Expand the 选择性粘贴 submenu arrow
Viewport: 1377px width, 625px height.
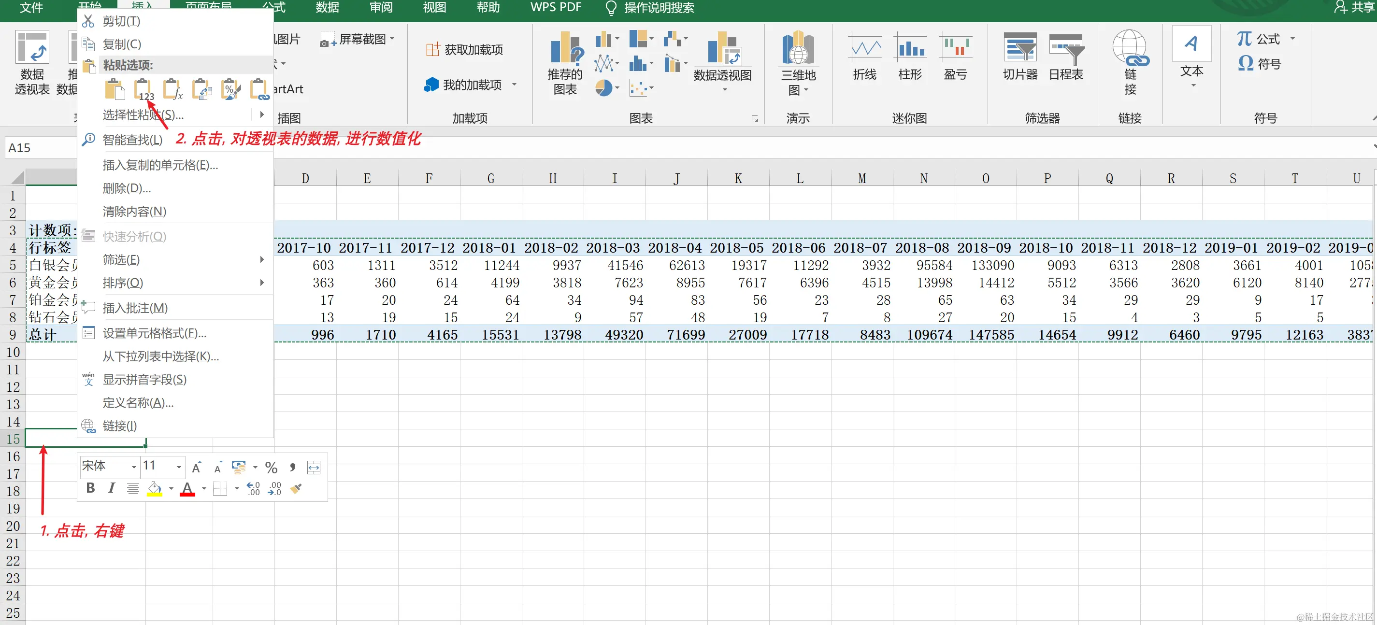pos(262,114)
